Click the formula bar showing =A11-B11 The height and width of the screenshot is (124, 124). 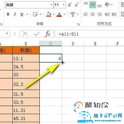[89, 34]
